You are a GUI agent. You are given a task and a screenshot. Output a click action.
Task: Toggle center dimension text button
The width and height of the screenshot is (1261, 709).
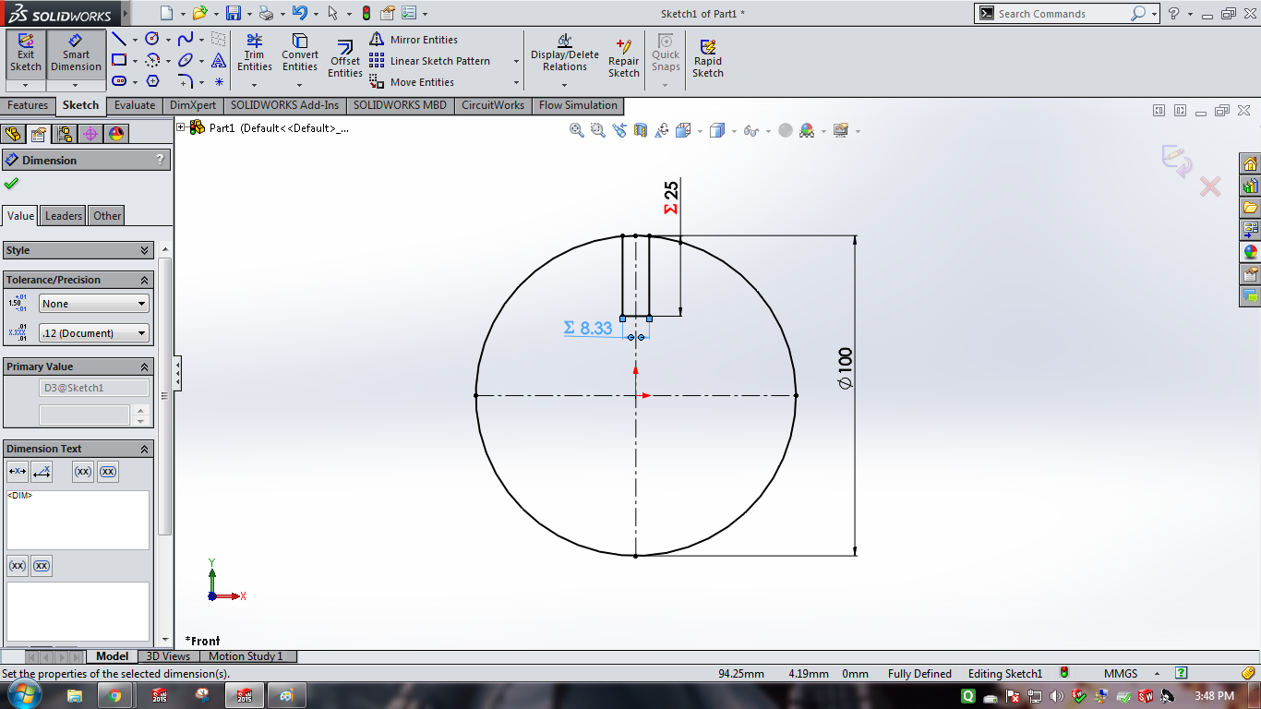(17, 472)
